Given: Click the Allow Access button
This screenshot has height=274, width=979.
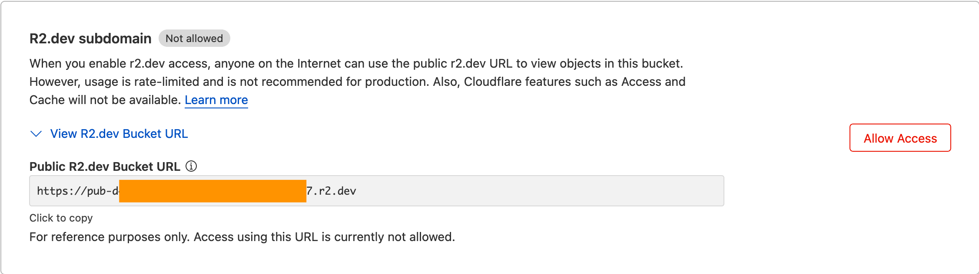Looking at the screenshot, I should click(900, 138).
